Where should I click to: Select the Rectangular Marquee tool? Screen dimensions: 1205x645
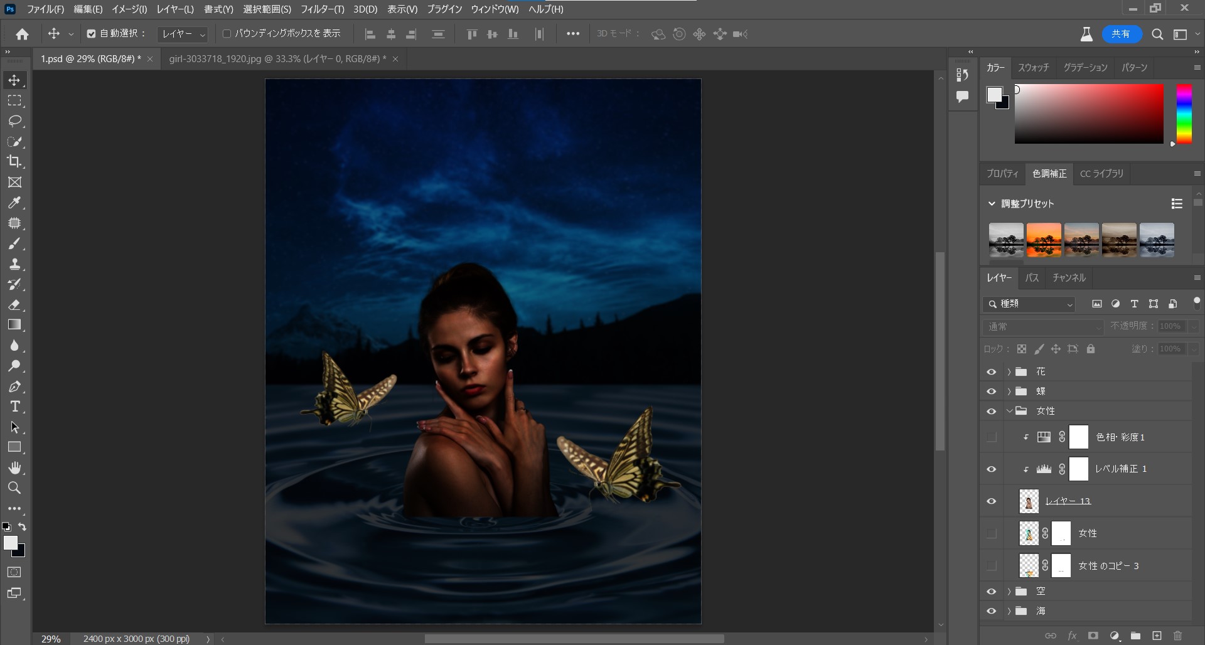14,100
